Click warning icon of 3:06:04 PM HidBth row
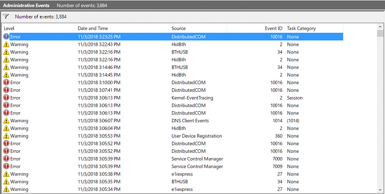The image size is (385, 194). pos(6,128)
